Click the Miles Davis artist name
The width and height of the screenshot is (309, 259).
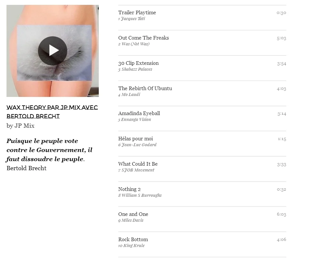click(133, 220)
